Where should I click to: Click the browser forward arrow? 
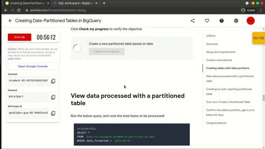[12, 10]
